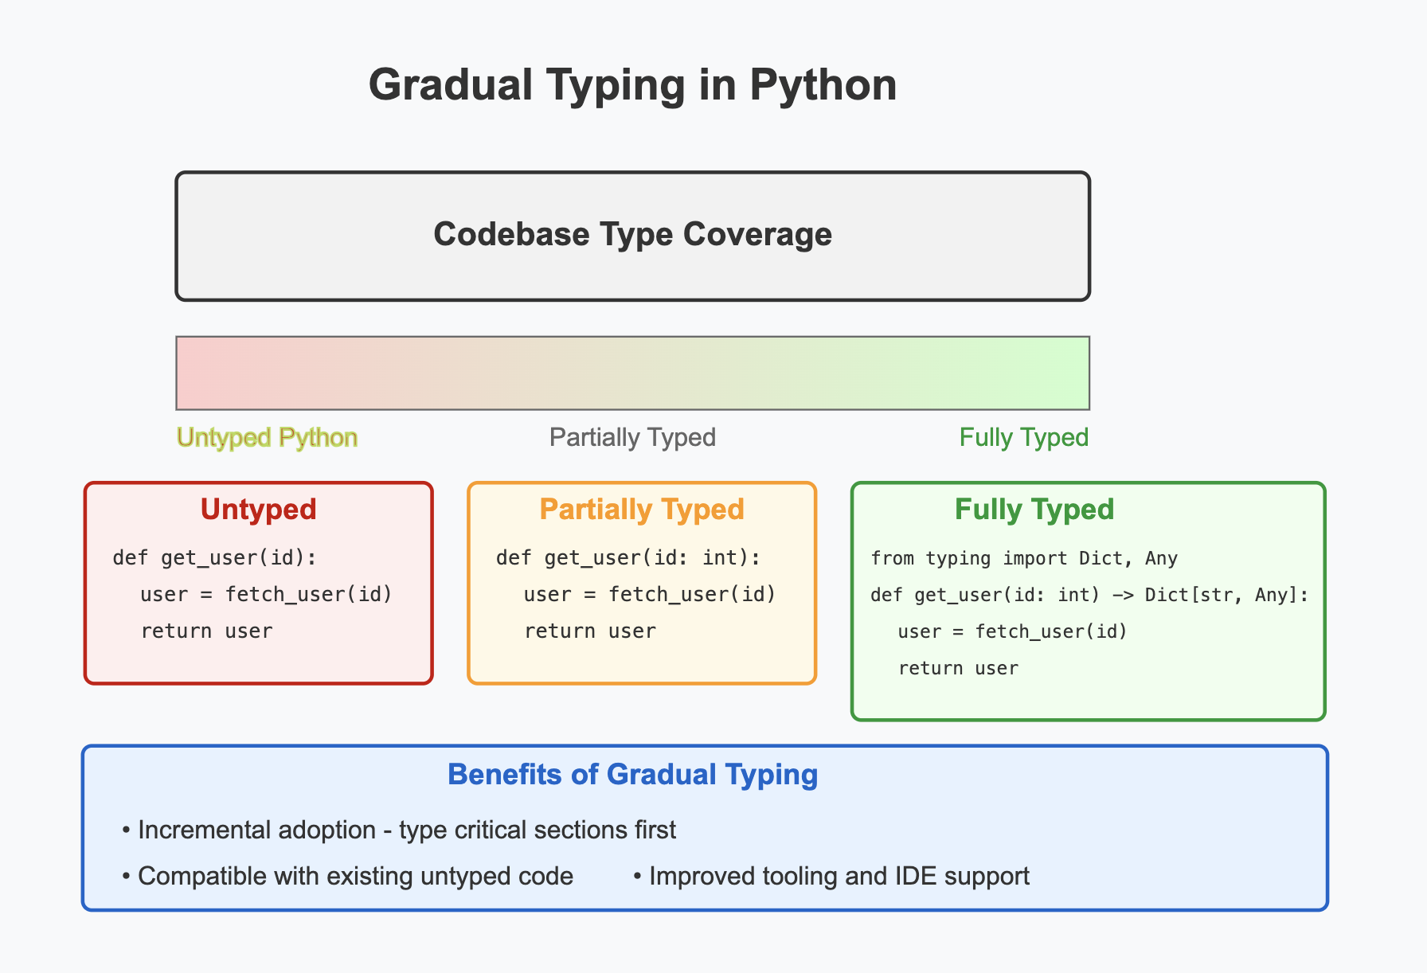Select the 'Codebase Type Coverage' header box
Viewport: 1427px width, 973px height.
(x=633, y=234)
